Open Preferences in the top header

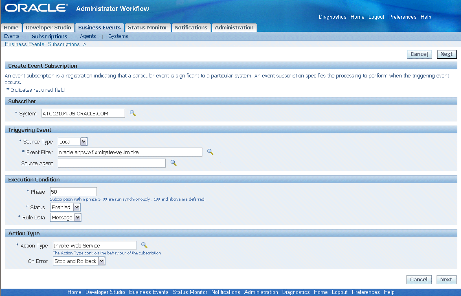402,17
